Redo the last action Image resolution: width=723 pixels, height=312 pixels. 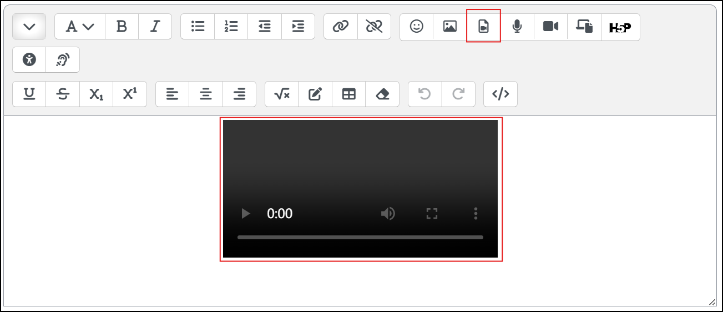[x=458, y=94]
